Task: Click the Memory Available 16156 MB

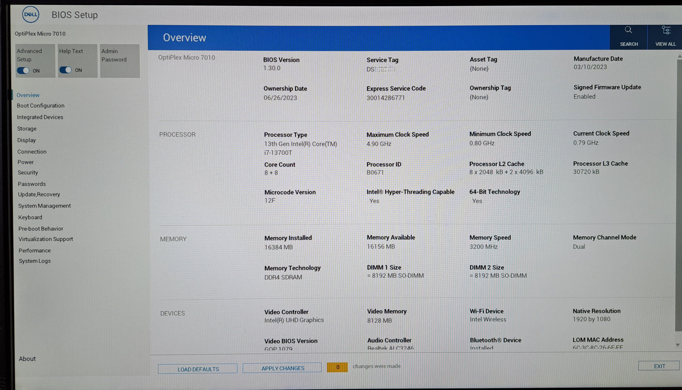Action: 381,246
